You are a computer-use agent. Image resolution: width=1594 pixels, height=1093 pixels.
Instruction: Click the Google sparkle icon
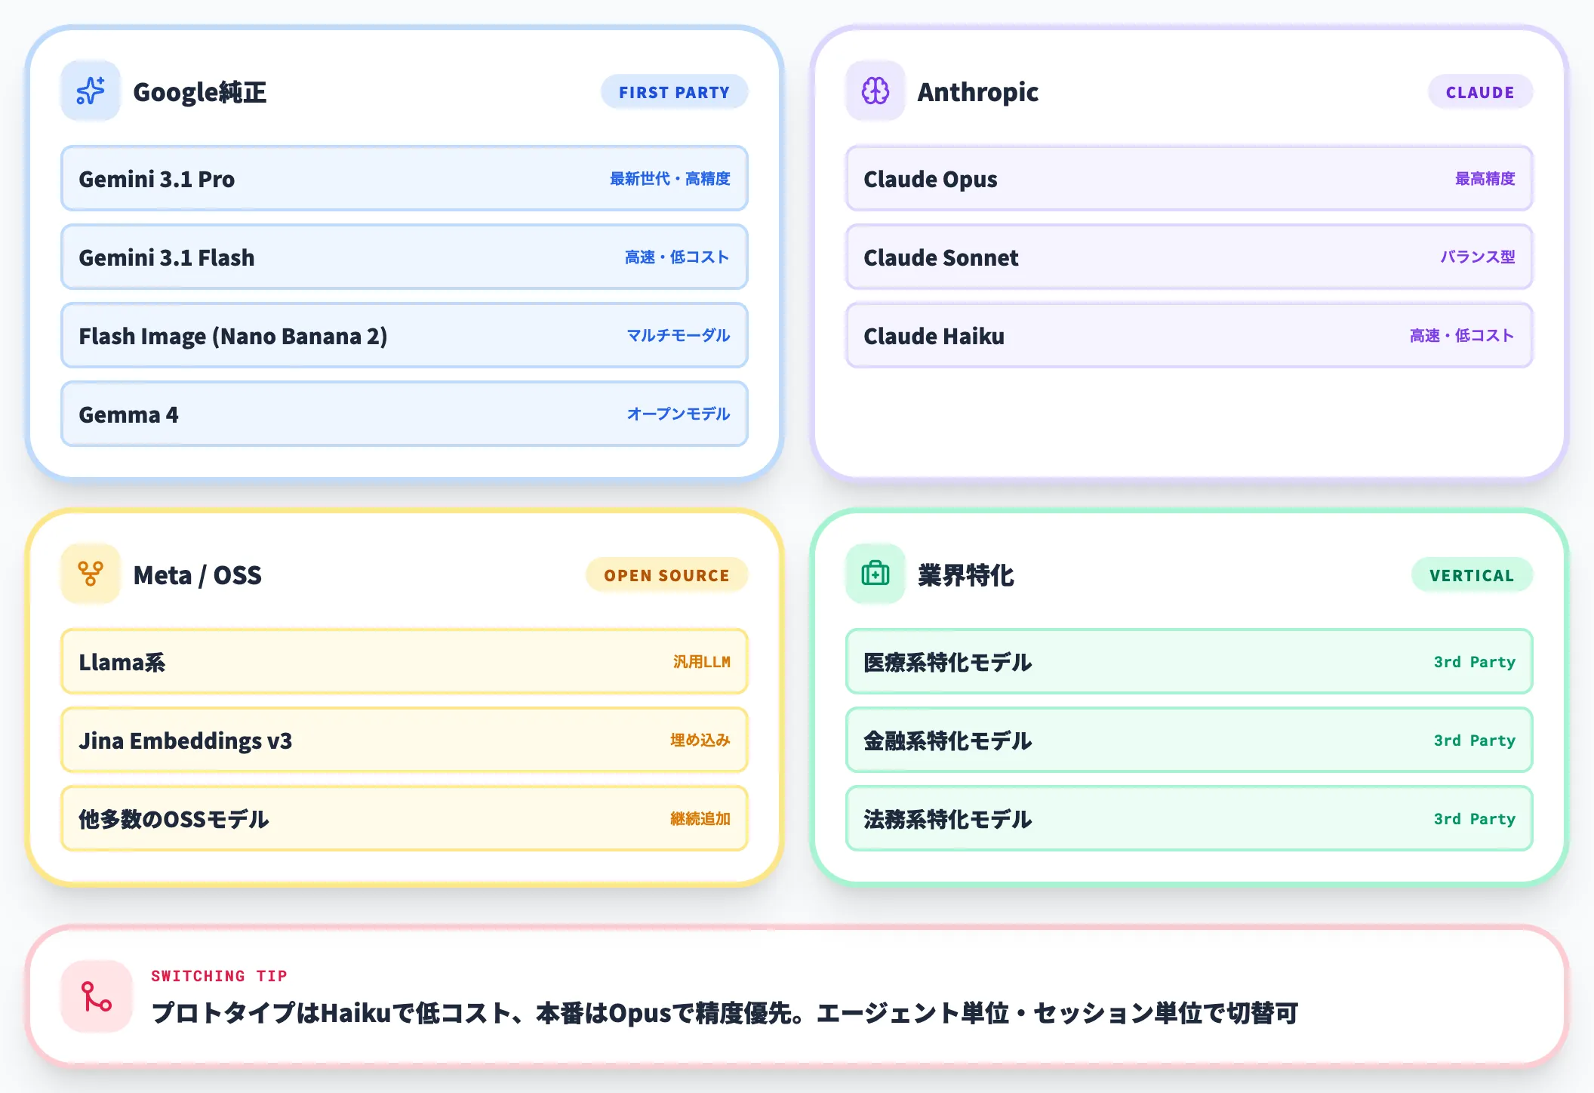(x=91, y=91)
